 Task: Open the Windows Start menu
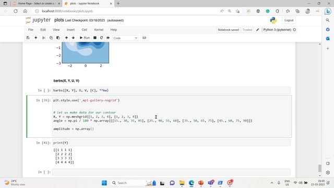(104, 183)
